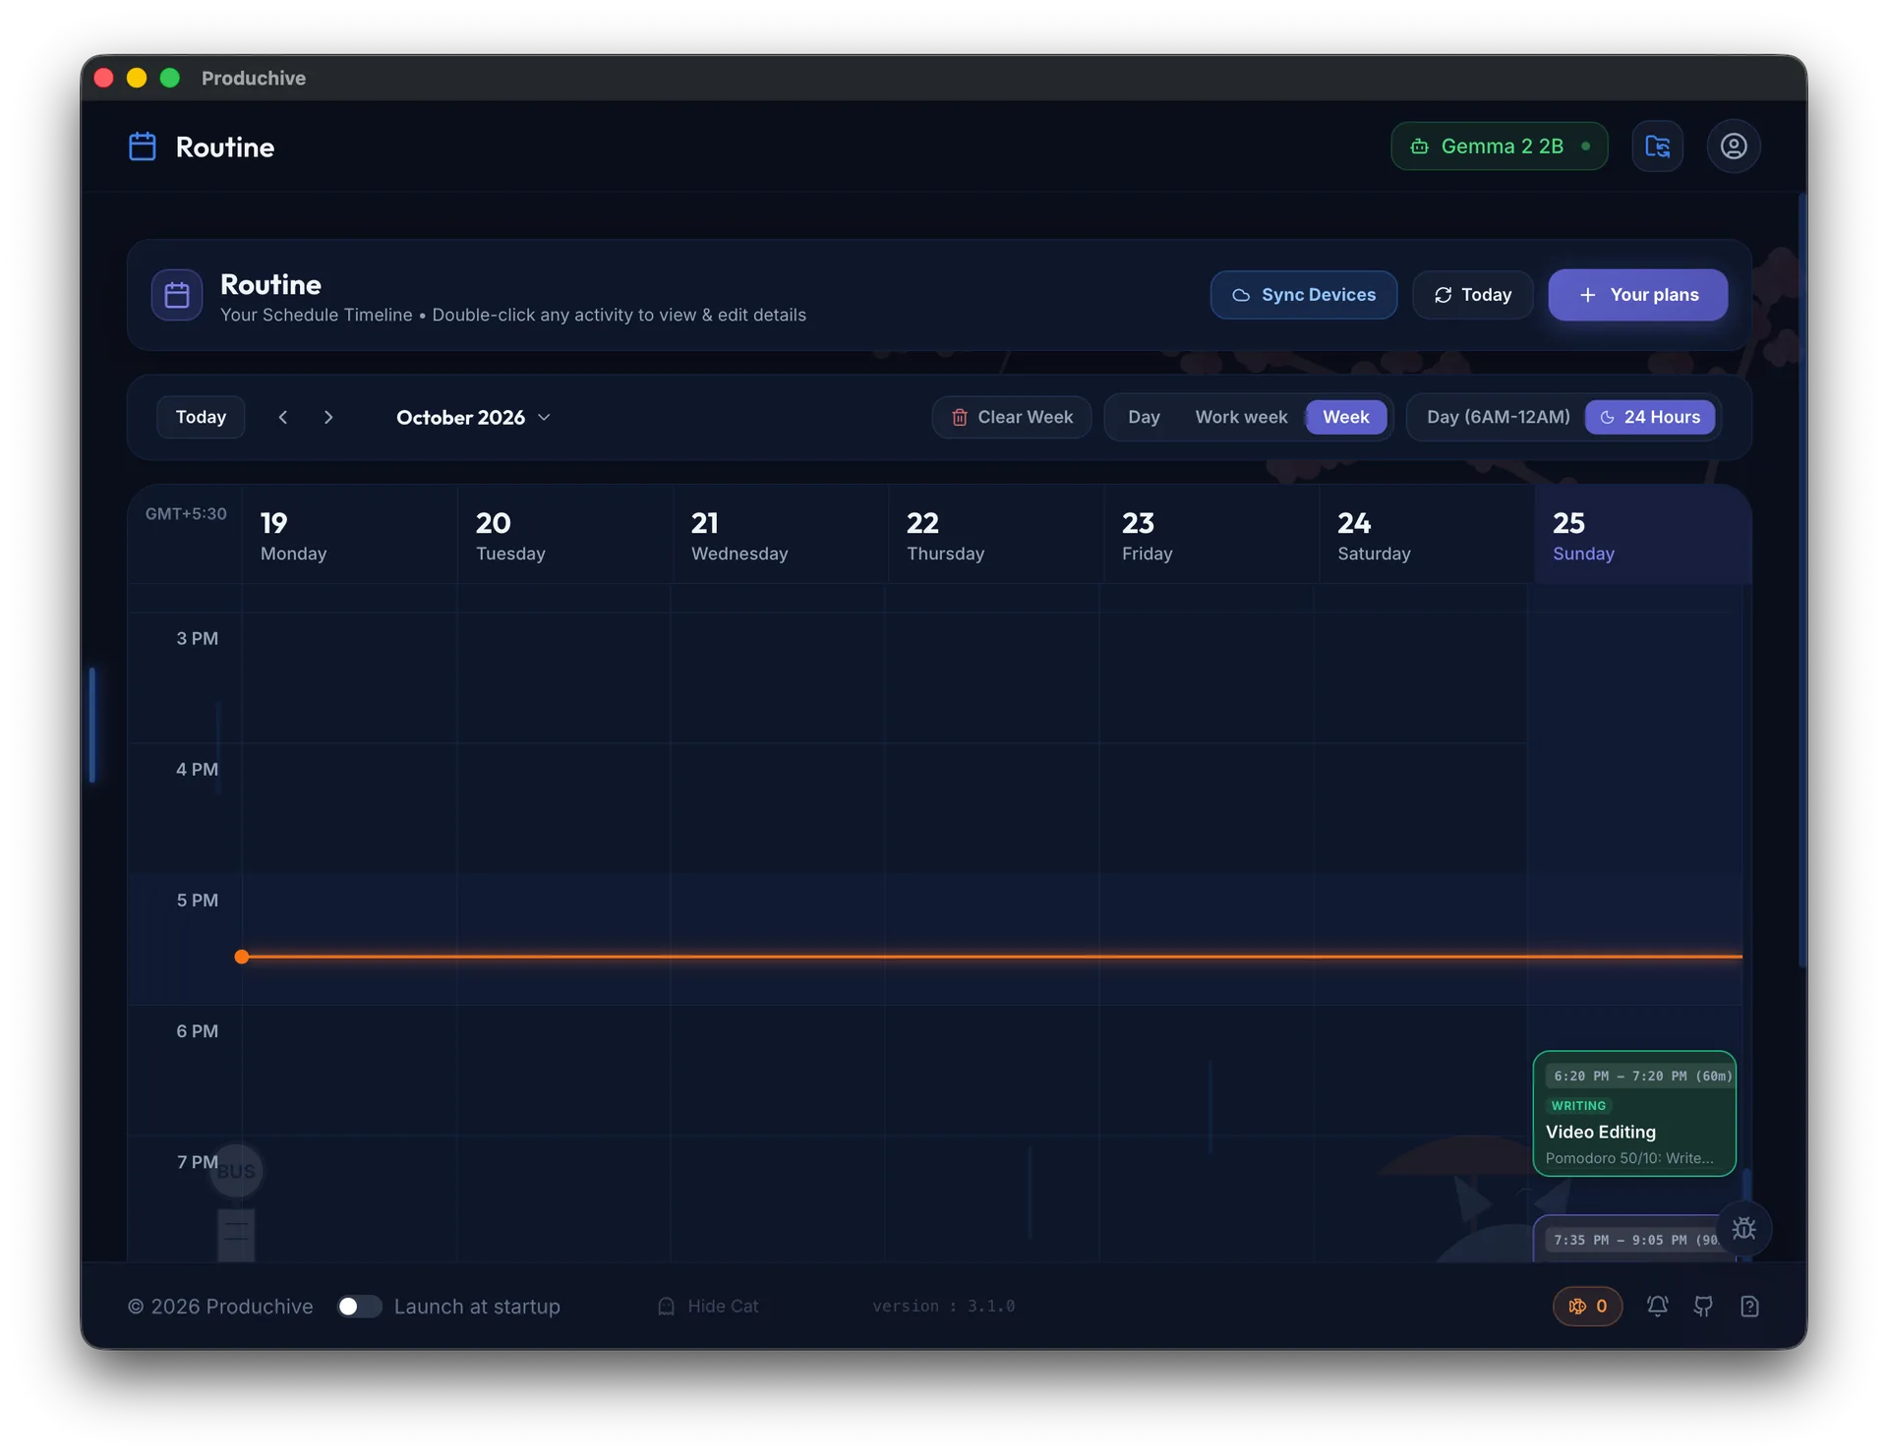The image size is (1888, 1456).
Task: Click the Routine calendar icon in top bar
Action: [x=143, y=146]
